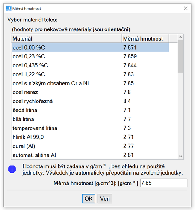Click the list scrollbar up arrow
The width and height of the screenshot is (195, 210).
tap(180, 37)
